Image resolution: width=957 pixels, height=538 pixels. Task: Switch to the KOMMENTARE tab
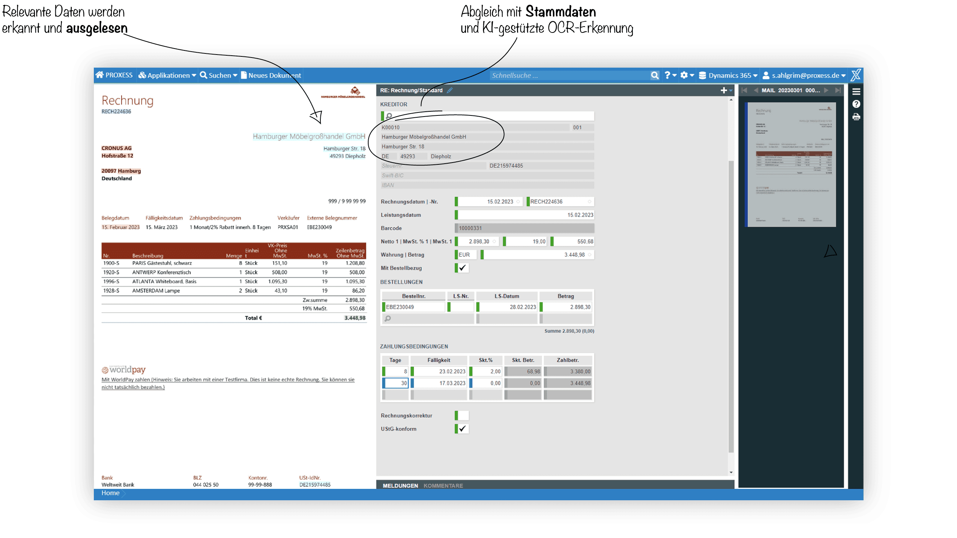click(x=443, y=486)
